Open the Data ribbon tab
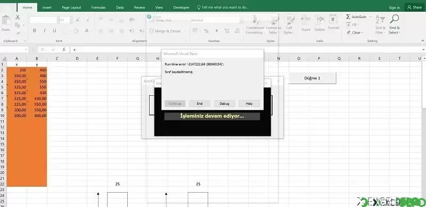The width and height of the screenshot is (426, 207). pos(120,7)
